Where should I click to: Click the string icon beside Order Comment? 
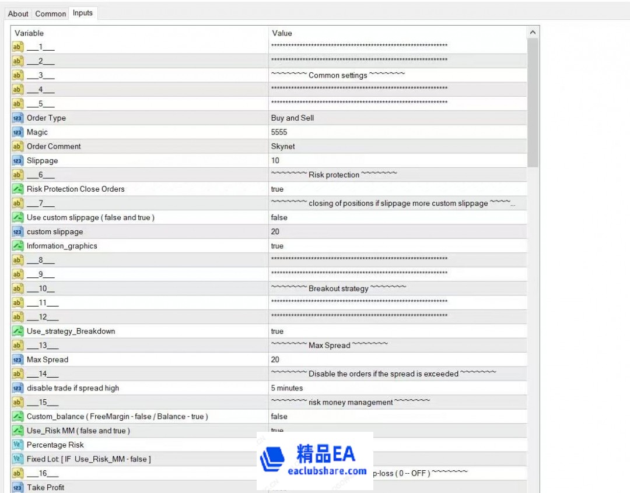click(17, 146)
